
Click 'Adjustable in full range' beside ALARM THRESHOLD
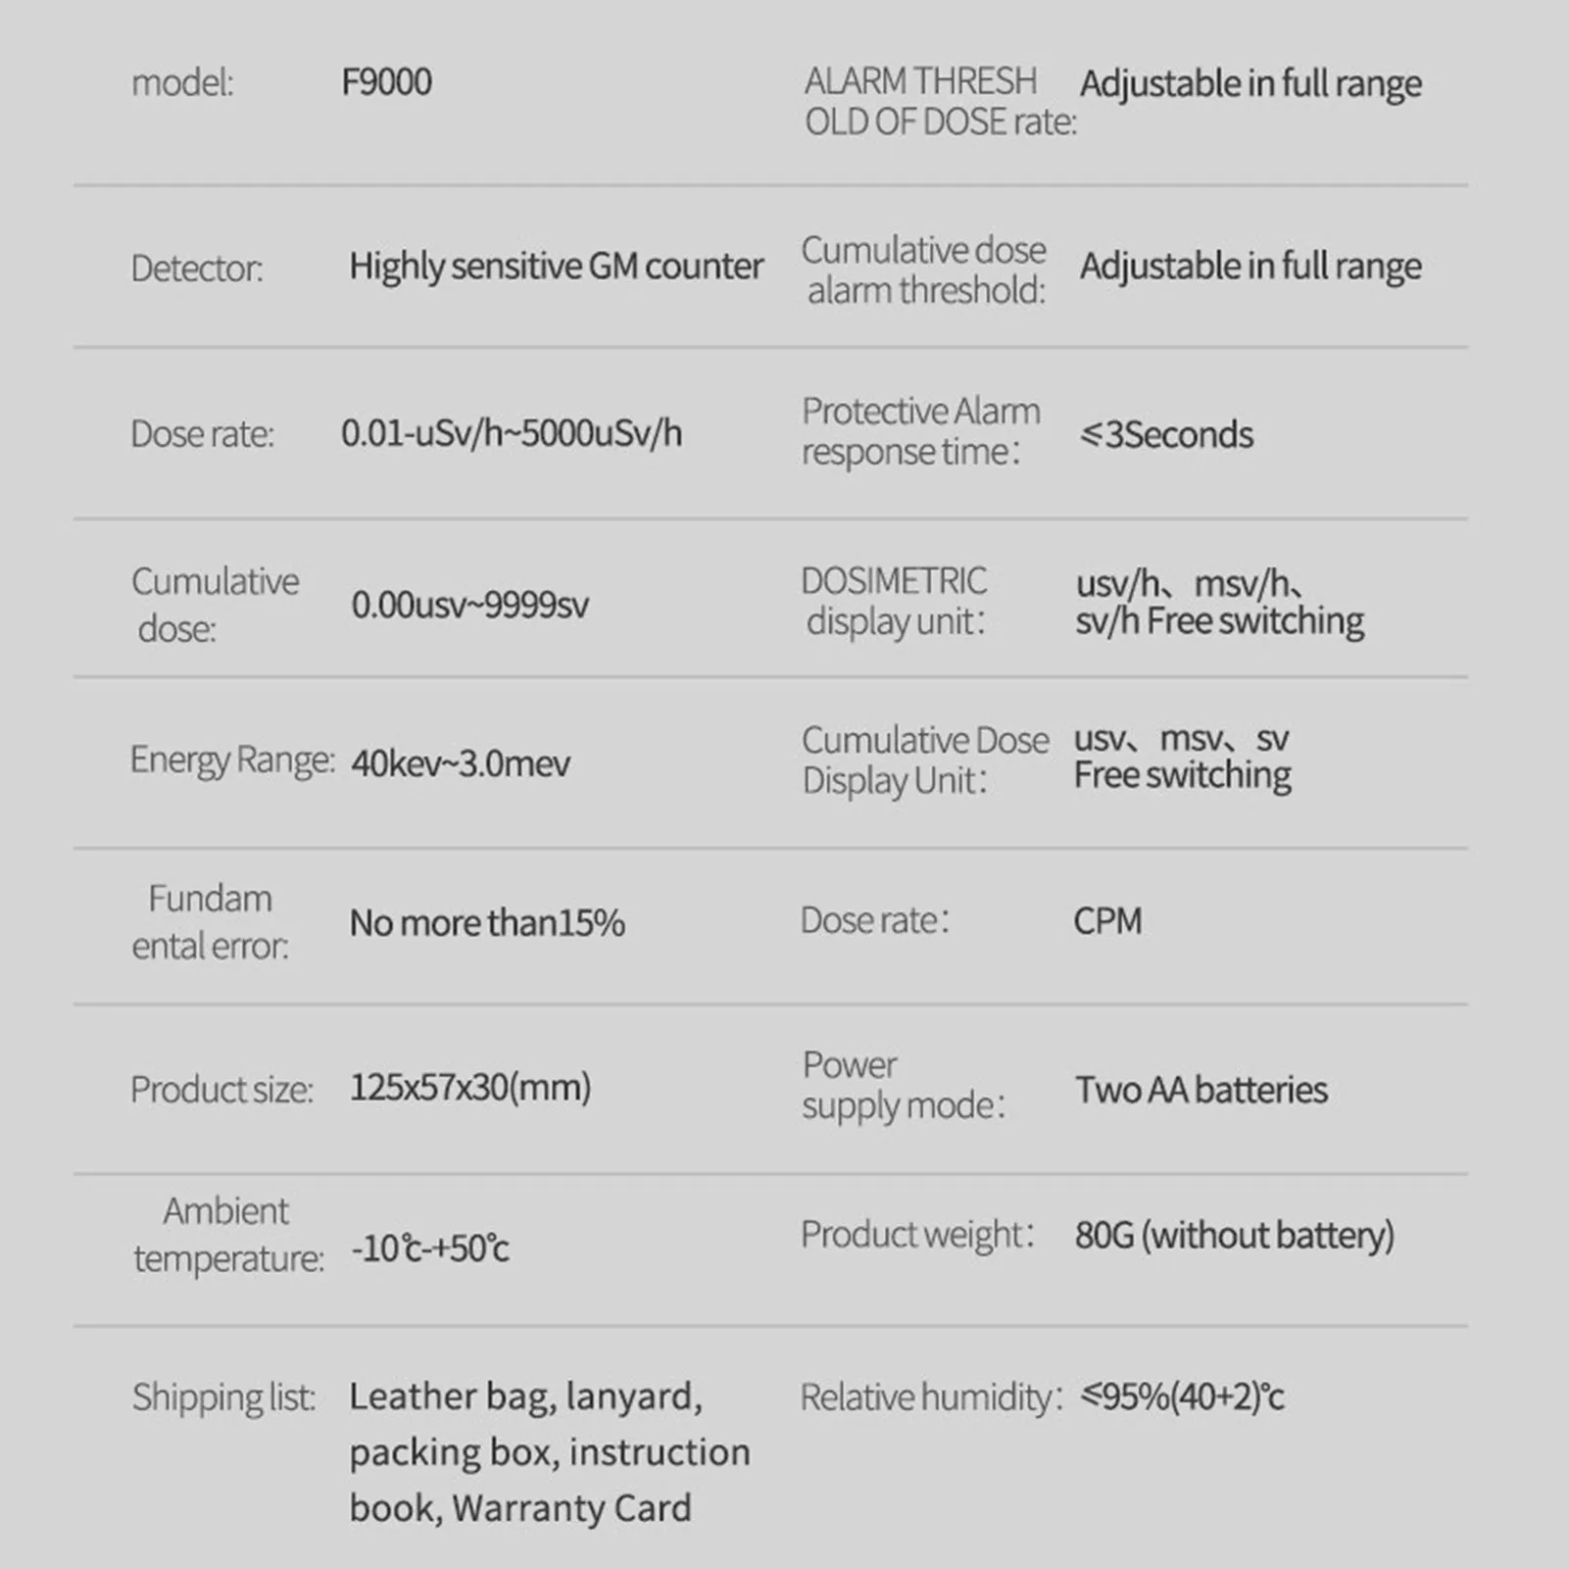1250,84
